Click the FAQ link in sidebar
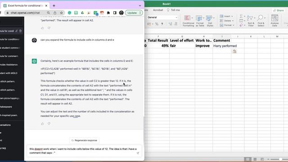Screen dimensions: 288x162 [x=3, y=148]
